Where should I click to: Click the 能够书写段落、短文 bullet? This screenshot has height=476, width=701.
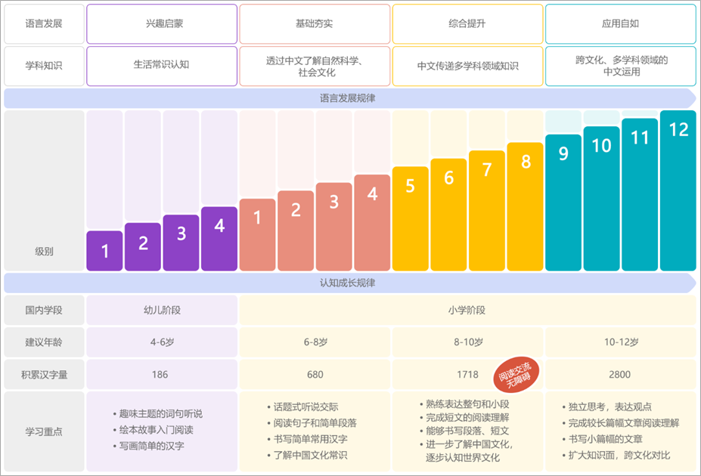click(464, 431)
